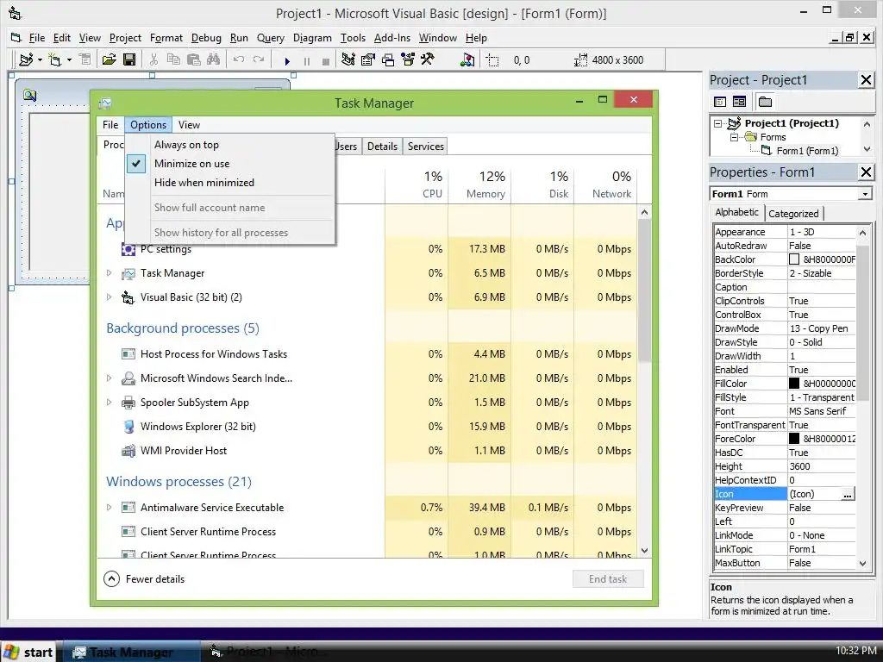Select Form1 (Form1) in project tree

tap(807, 151)
